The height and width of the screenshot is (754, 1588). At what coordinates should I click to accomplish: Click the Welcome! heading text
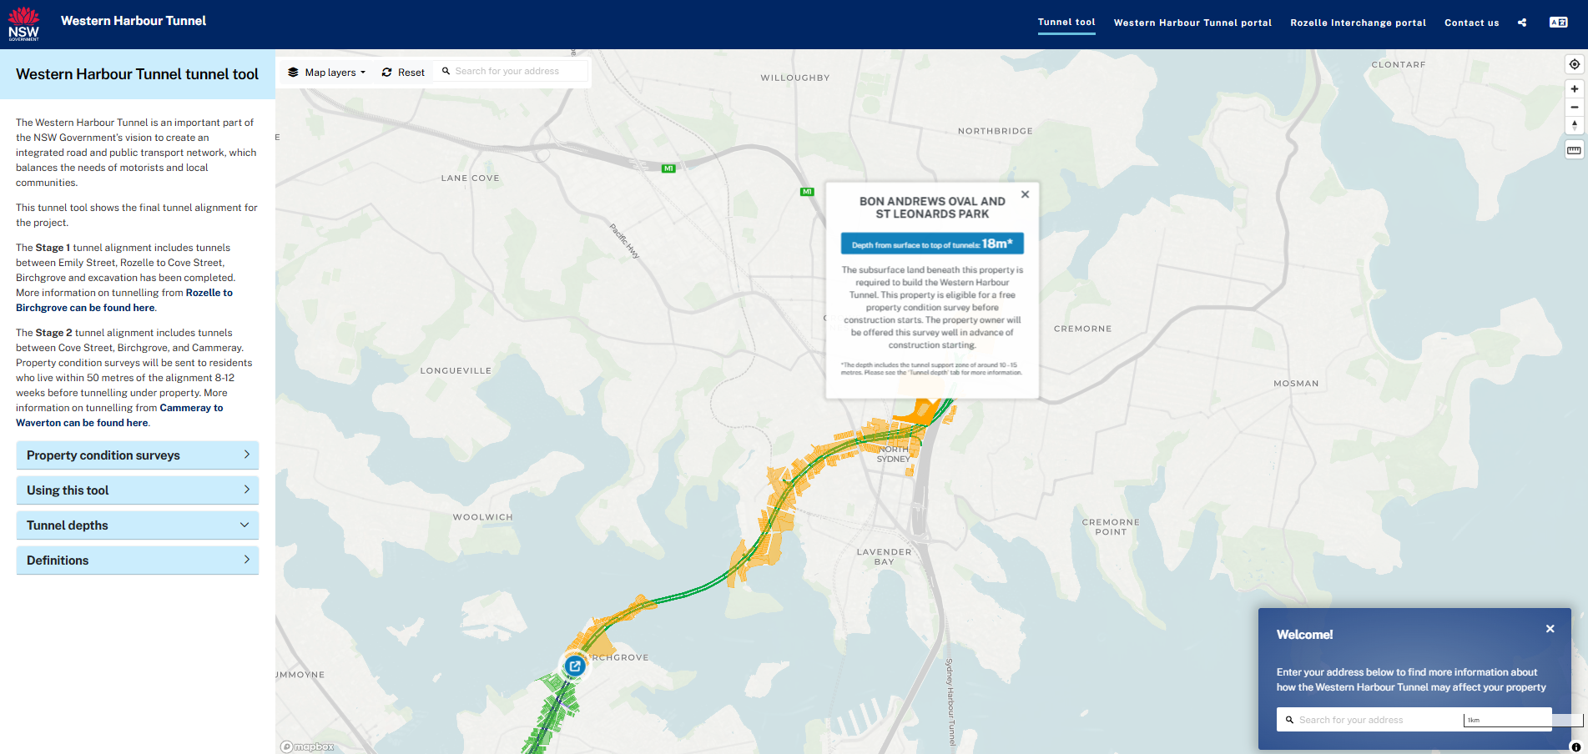(x=1304, y=635)
